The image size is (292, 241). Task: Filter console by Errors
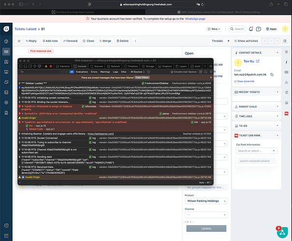coord(94,72)
